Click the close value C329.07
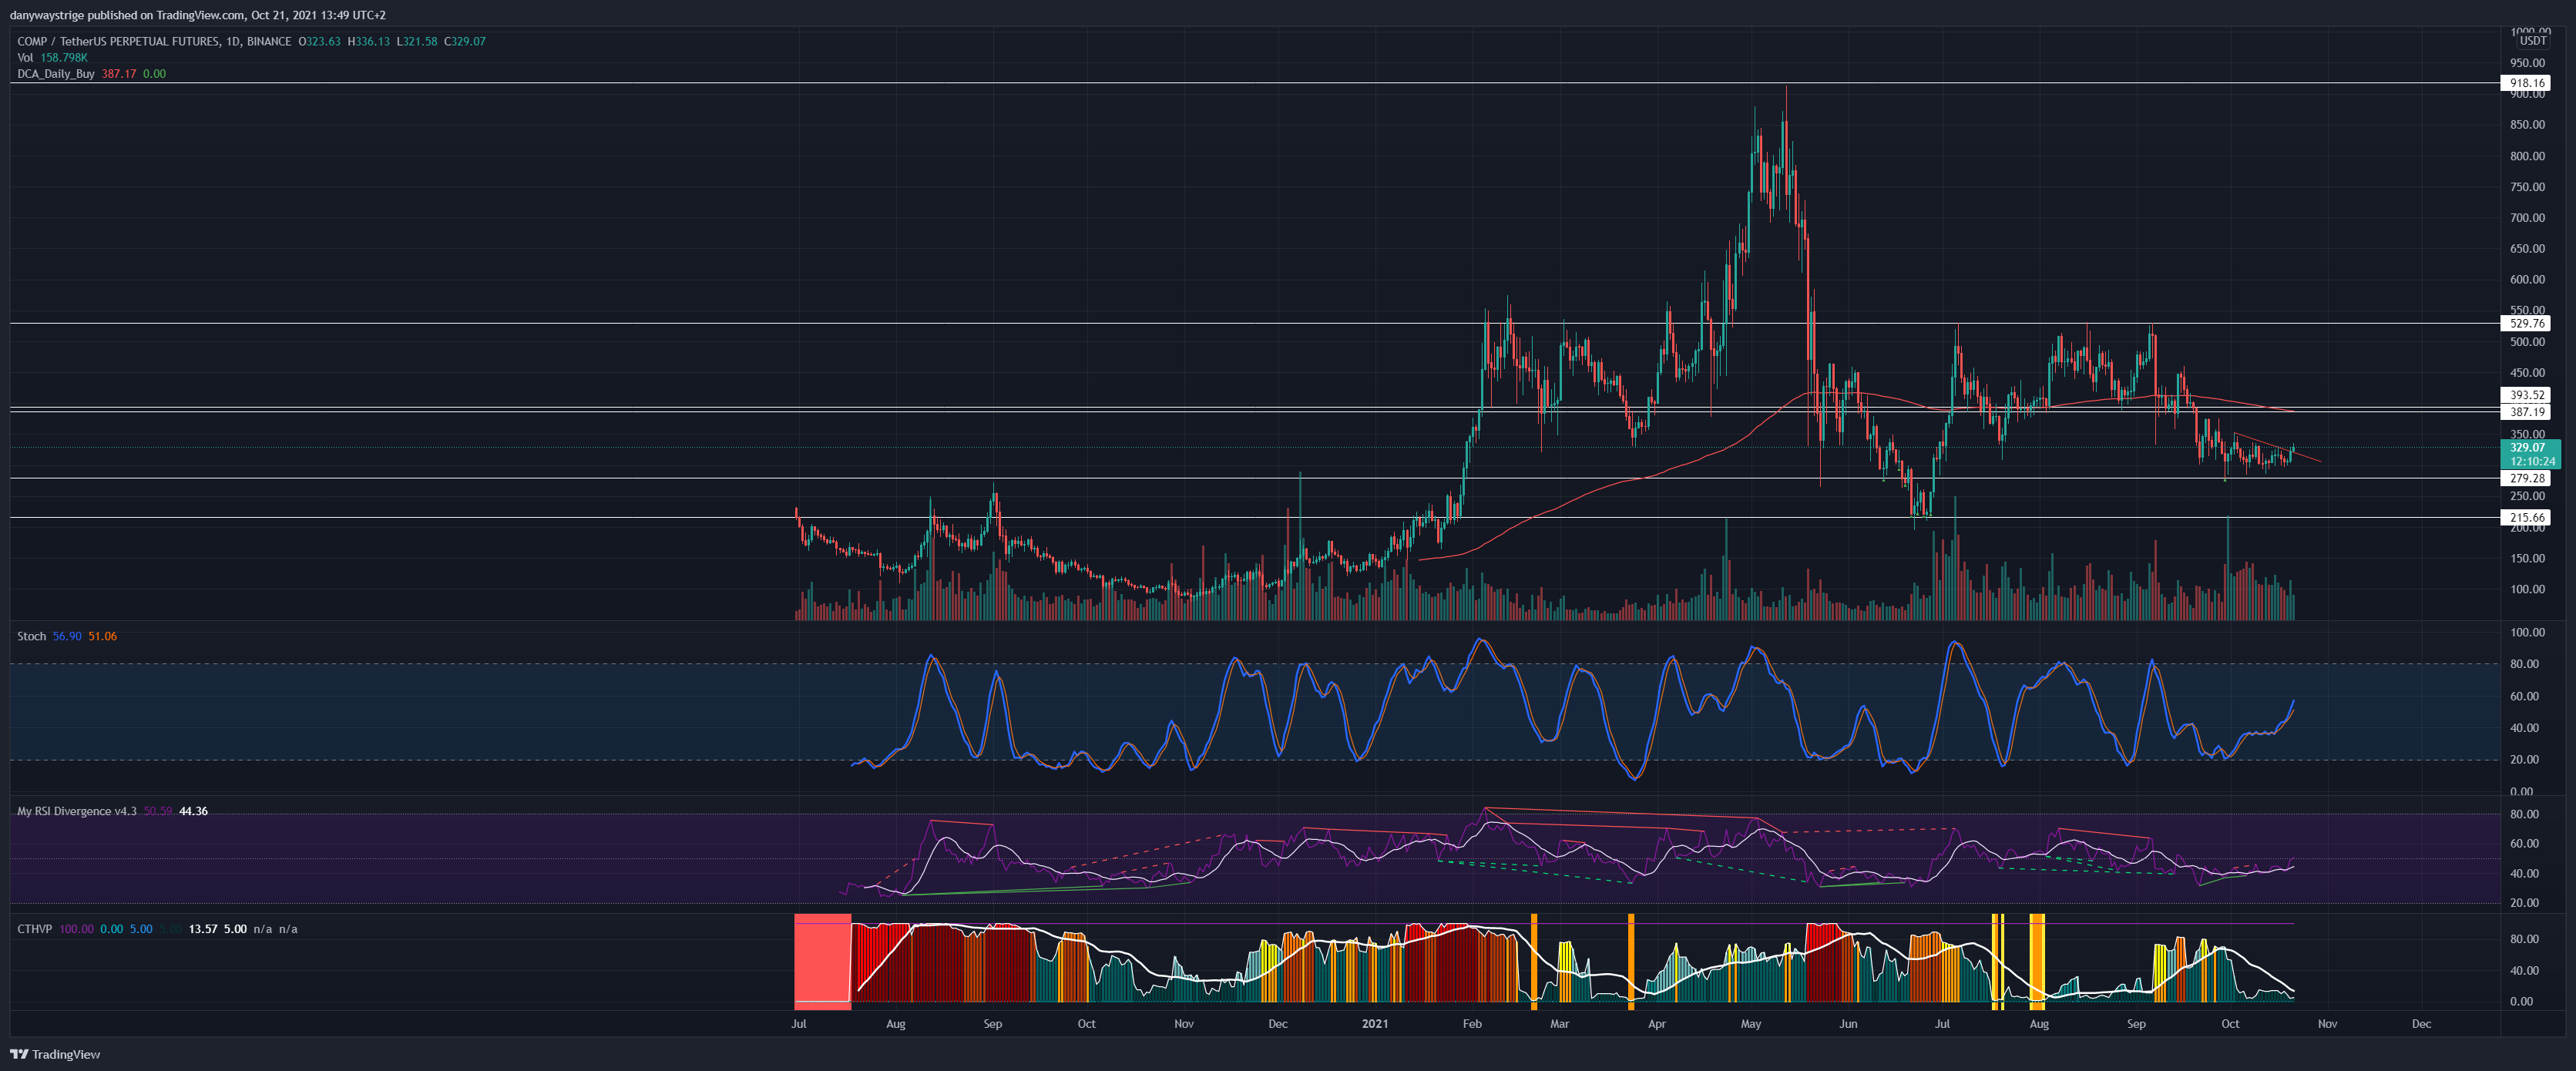Viewport: 2576px width, 1071px height. (464, 41)
